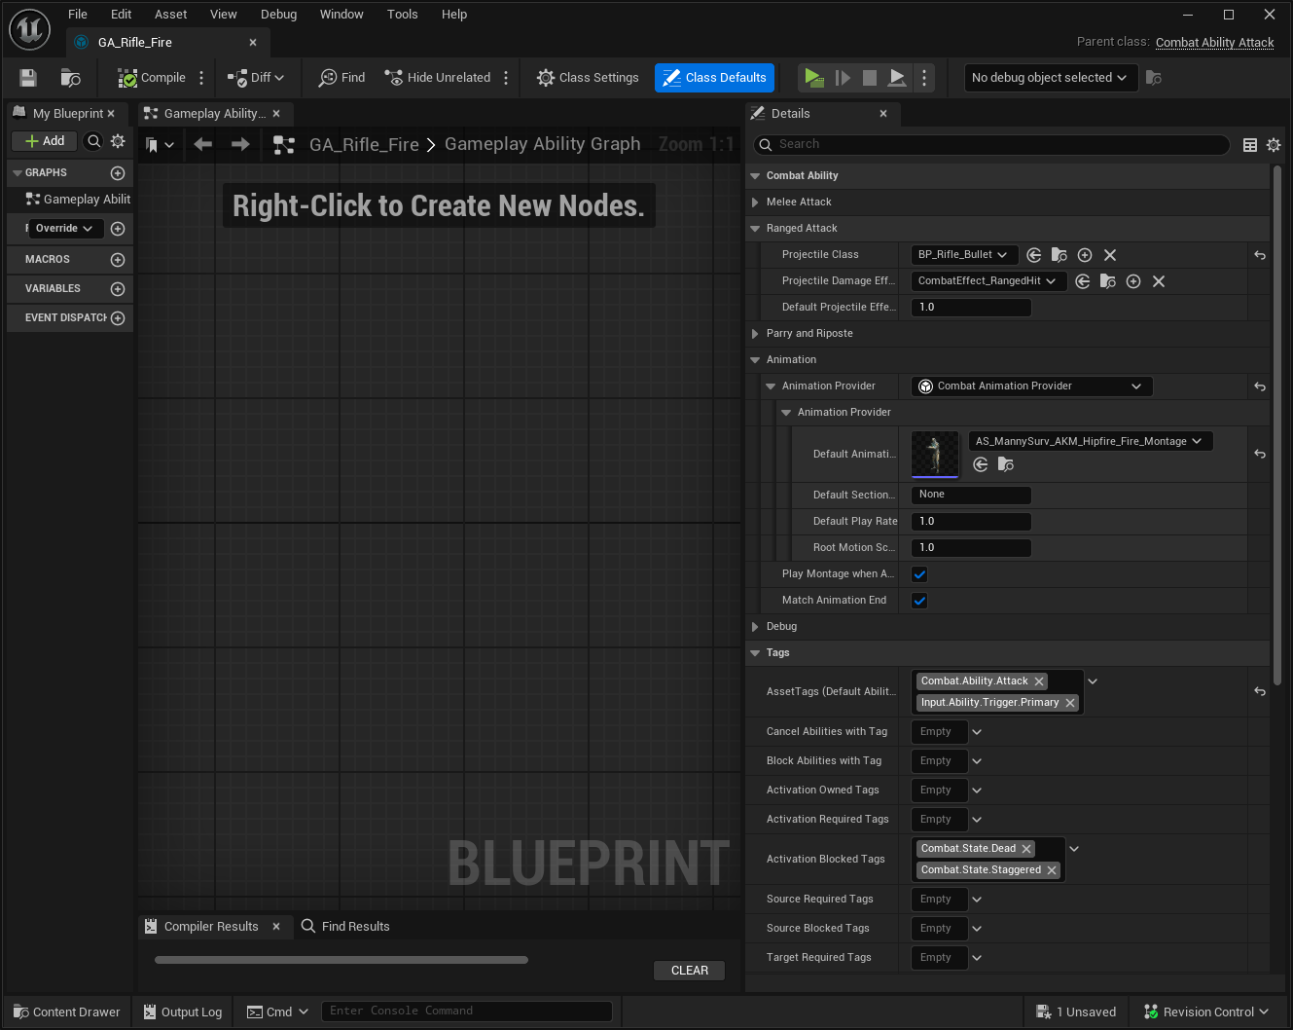
Task: Switch to the Find Results tab
Action: pyautogui.click(x=345, y=927)
